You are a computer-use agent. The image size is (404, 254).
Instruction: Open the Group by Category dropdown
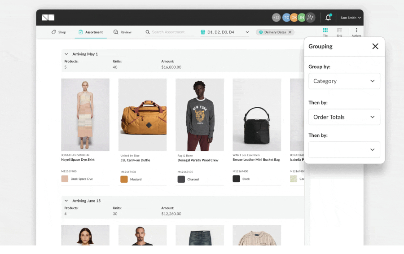(344, 81)
